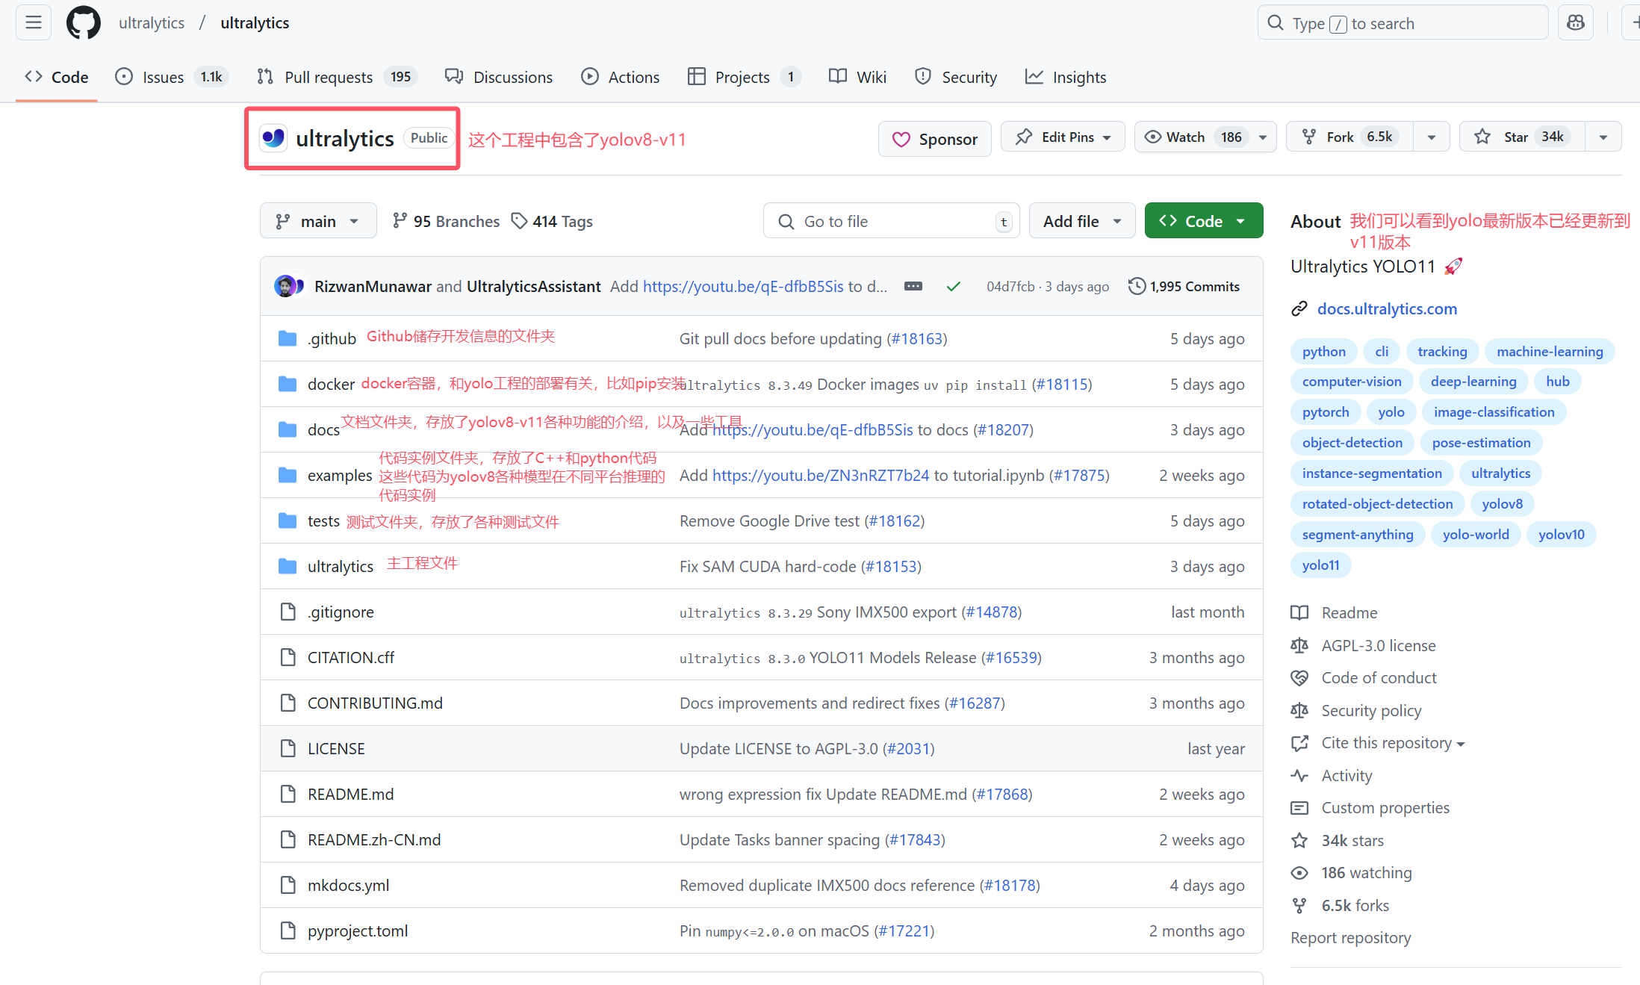The image size is (1640, 985).
Task: Click the link icon beside docs.ultralytics.com
Action: (1299, 309)
